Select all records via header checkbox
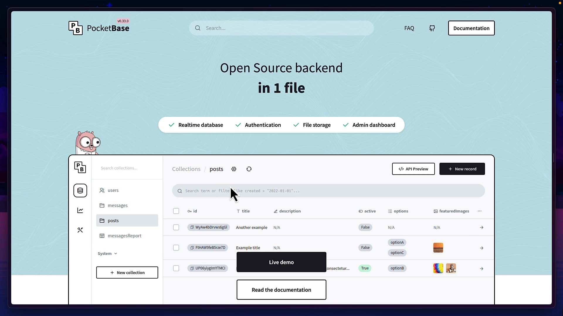 (x=176, y=211)
